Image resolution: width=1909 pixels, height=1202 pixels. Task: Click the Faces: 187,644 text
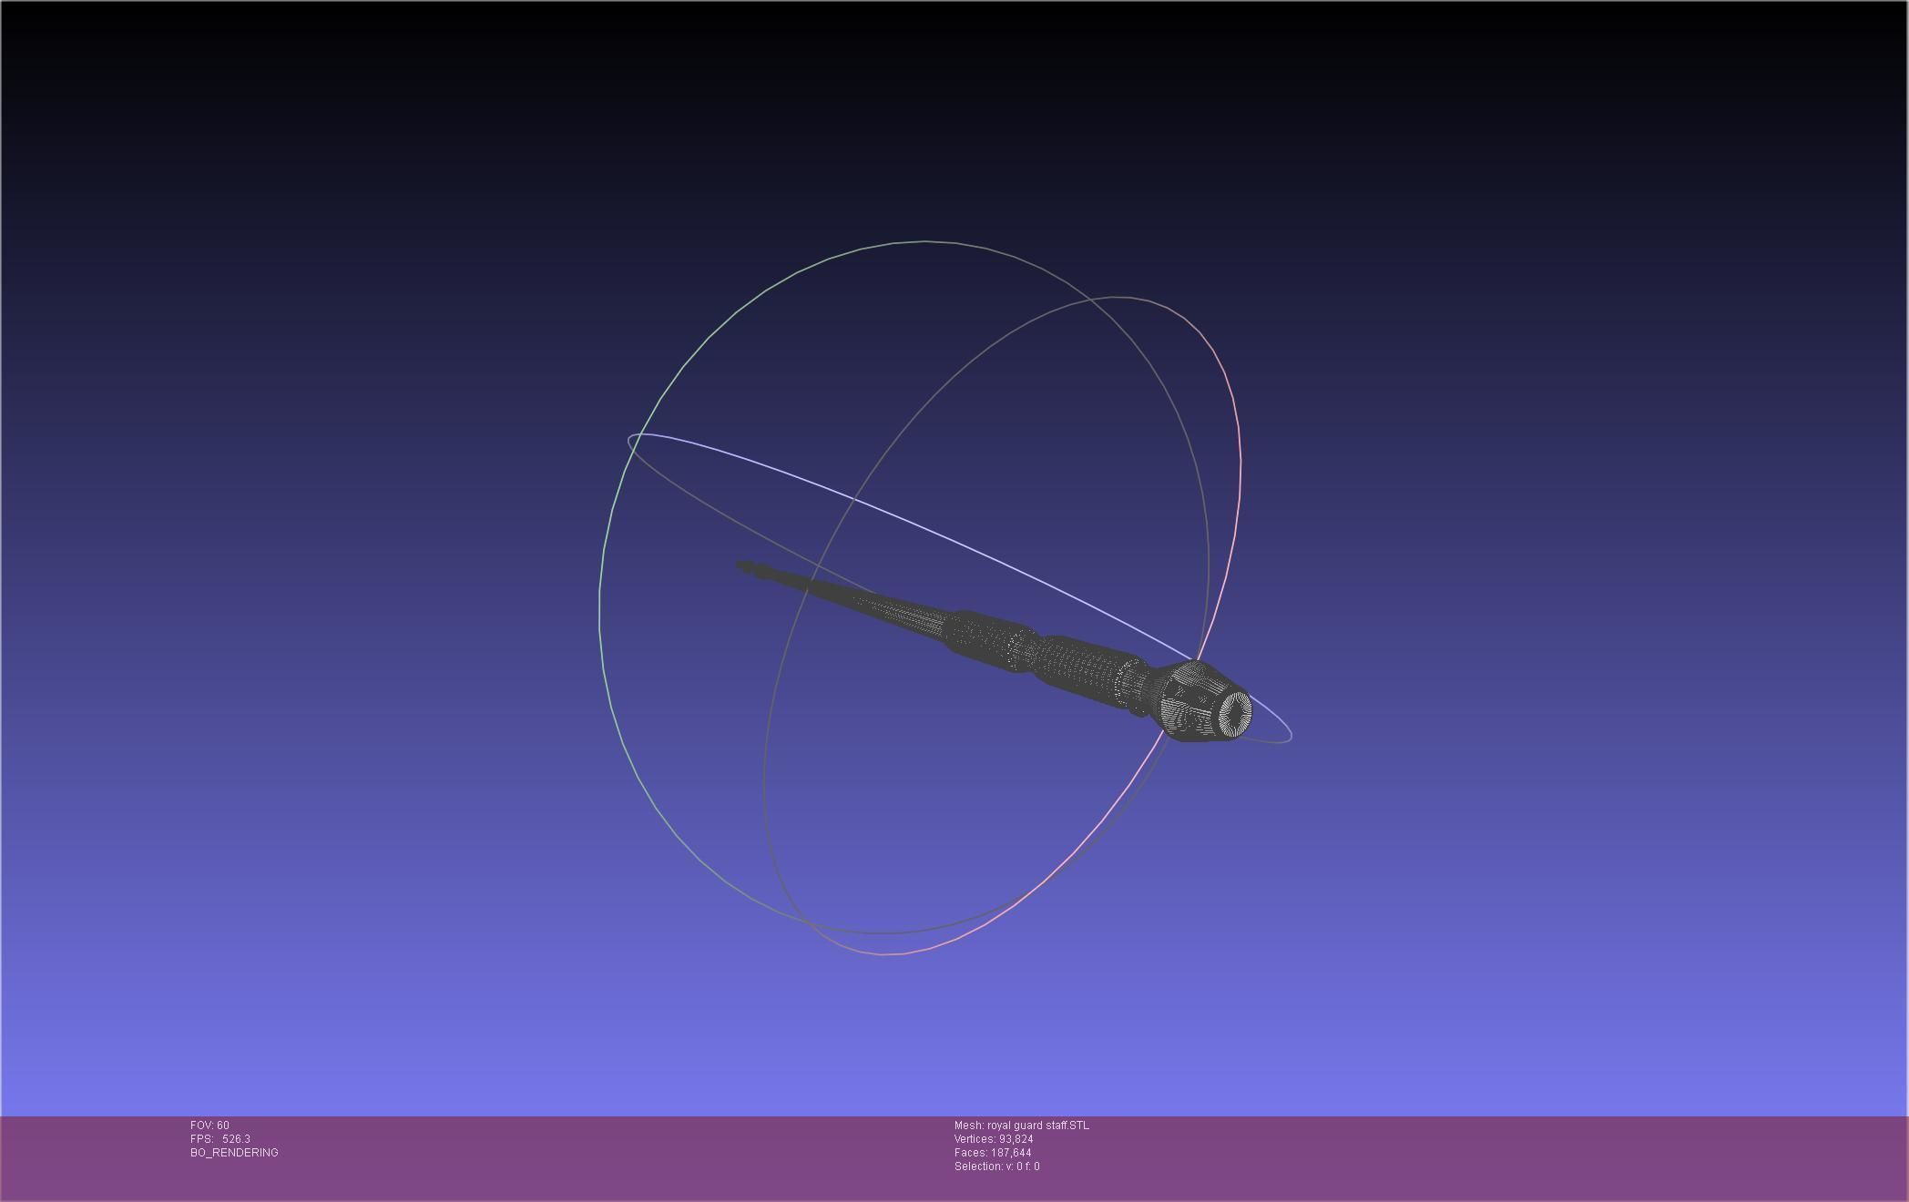click(x=992, y=1153)
